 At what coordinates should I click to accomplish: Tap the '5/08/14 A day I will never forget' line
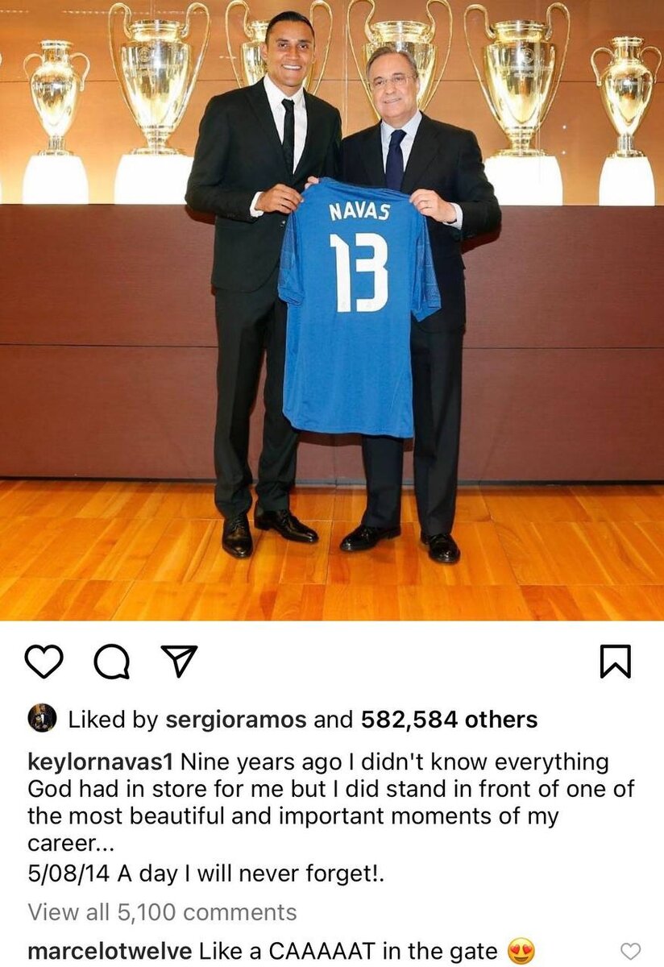pyautogui.click(x=206, y=875)
